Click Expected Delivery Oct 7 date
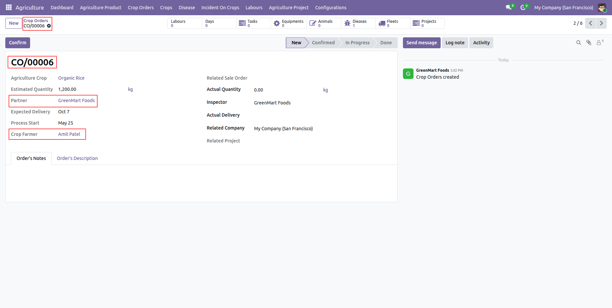 pyautogui.click(x=64, y=112)
